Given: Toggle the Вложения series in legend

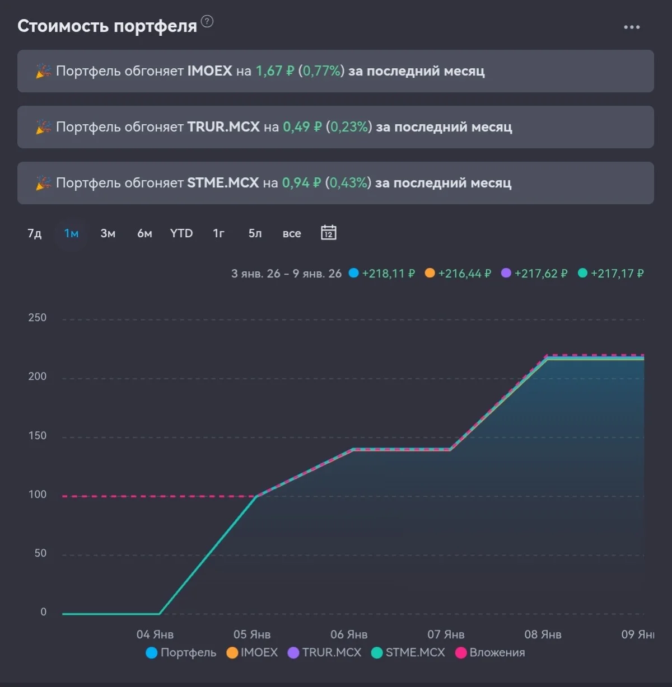Looking at the screenshot, I should (x=490, y=653).
